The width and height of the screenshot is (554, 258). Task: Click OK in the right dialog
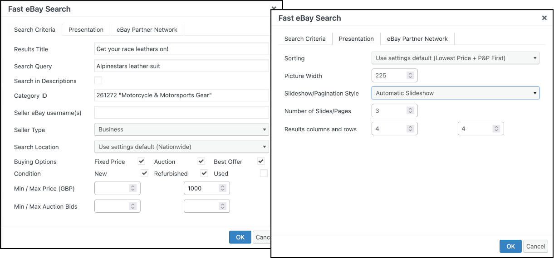(510, 246)
